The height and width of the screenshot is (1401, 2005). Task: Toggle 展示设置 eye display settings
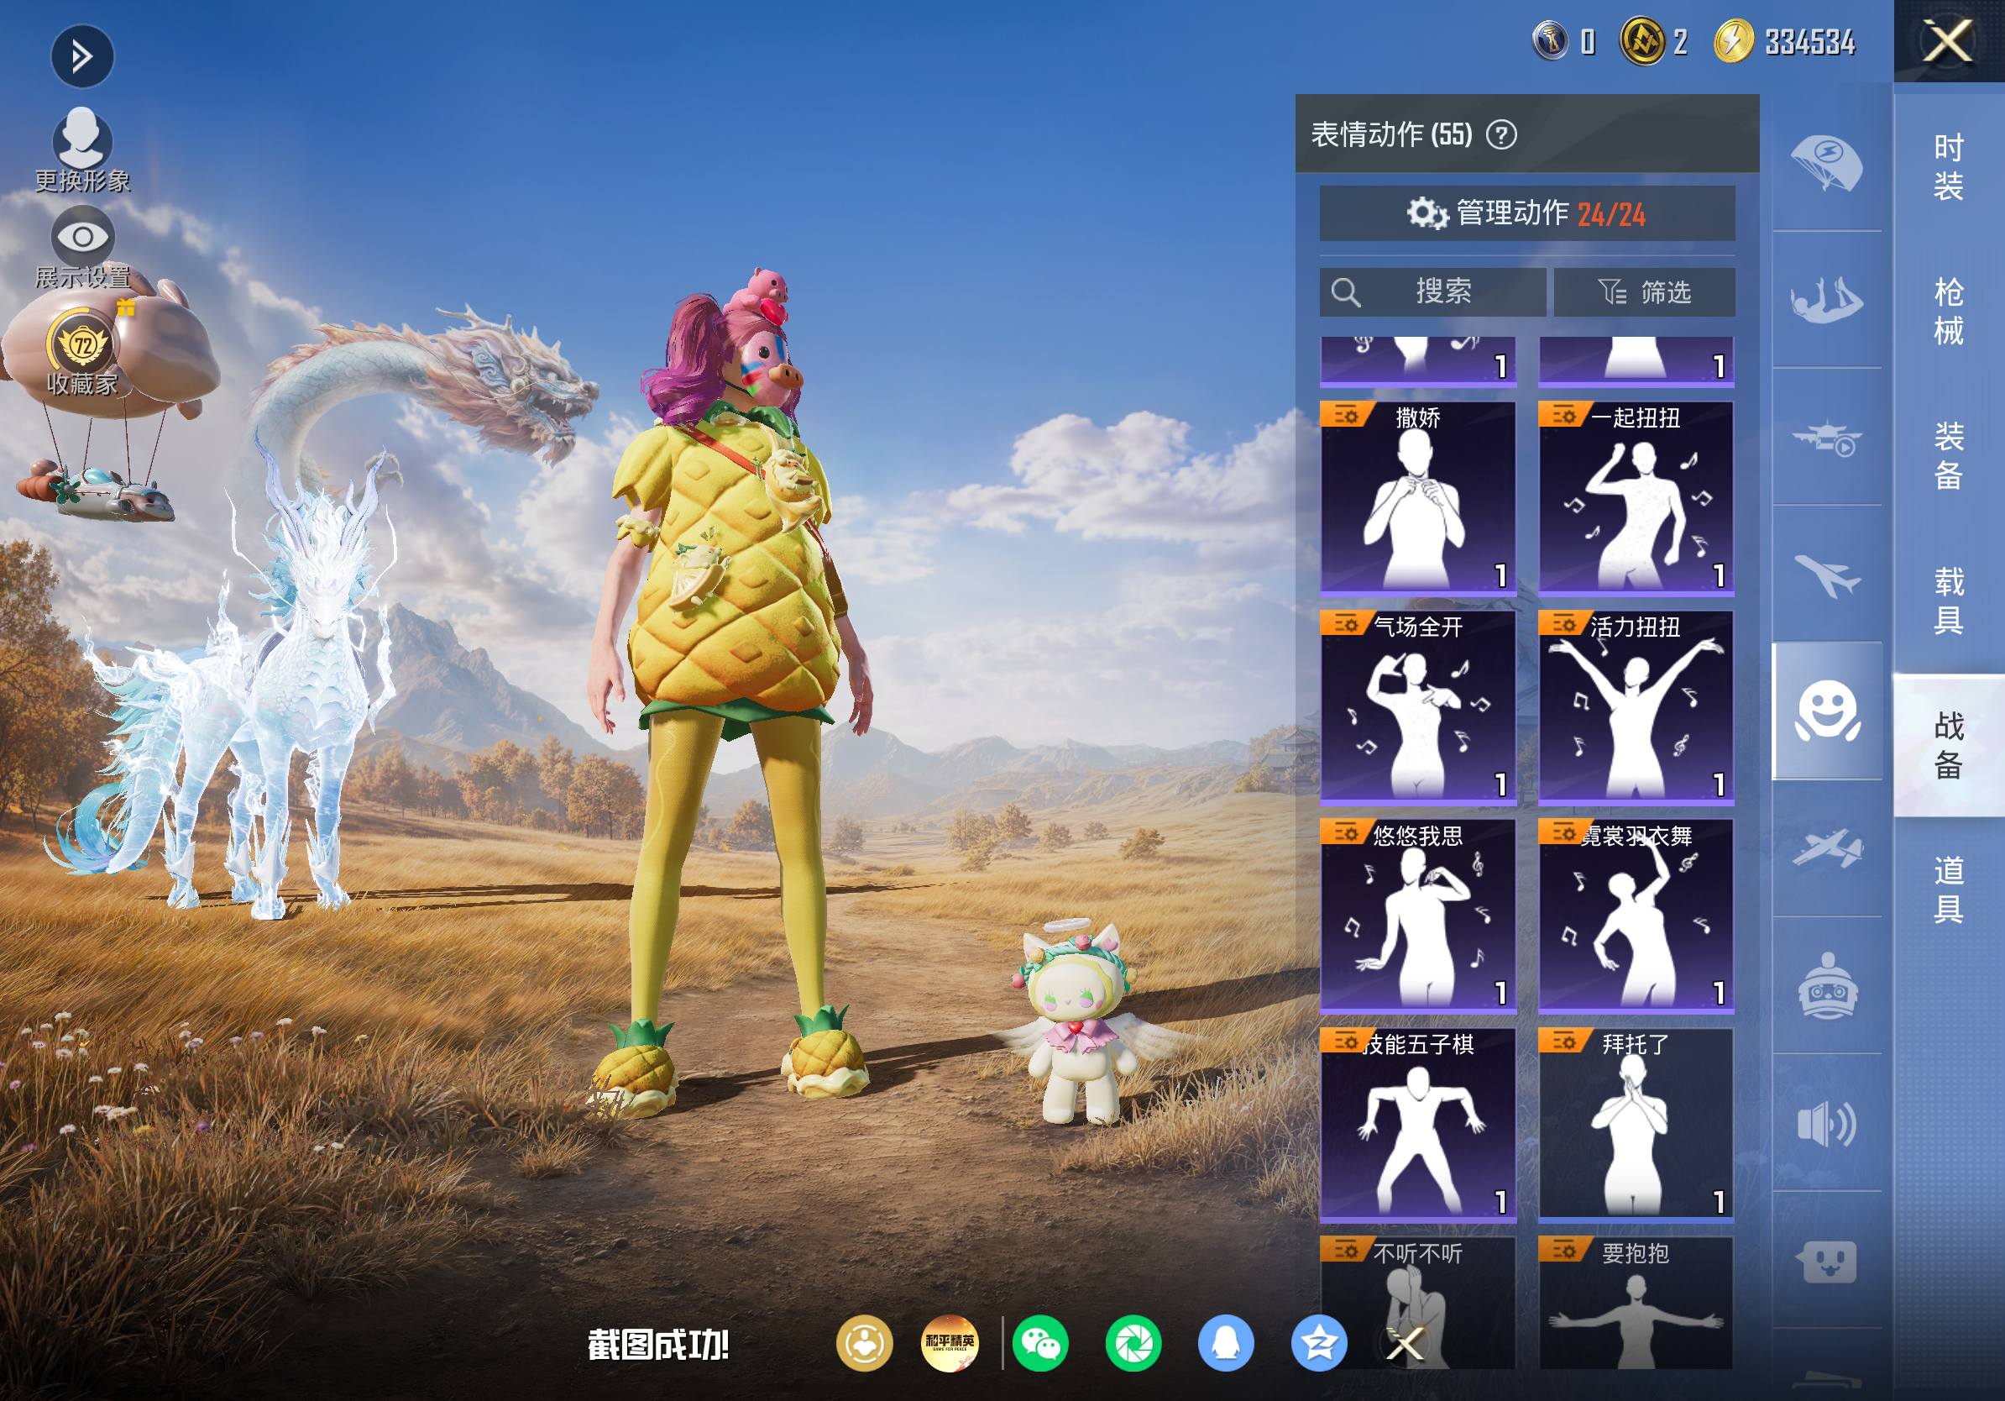(82, 248)
